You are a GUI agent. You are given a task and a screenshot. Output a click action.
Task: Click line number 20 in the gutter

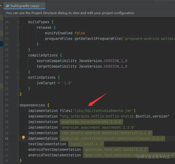(x=7, y=22)
